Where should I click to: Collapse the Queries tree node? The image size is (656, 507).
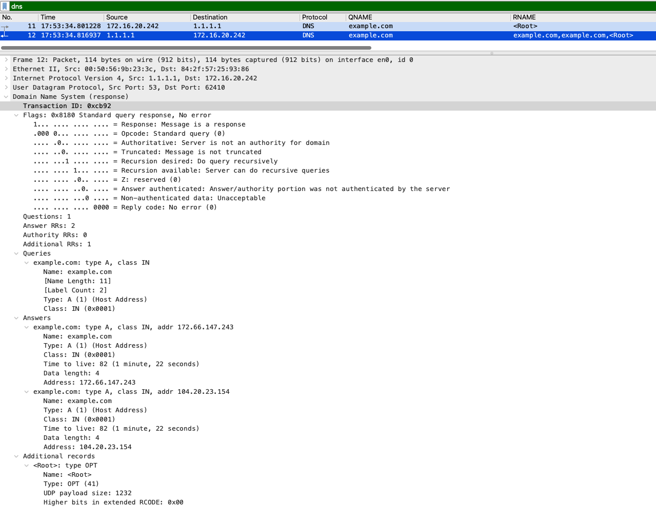[16, 253]
